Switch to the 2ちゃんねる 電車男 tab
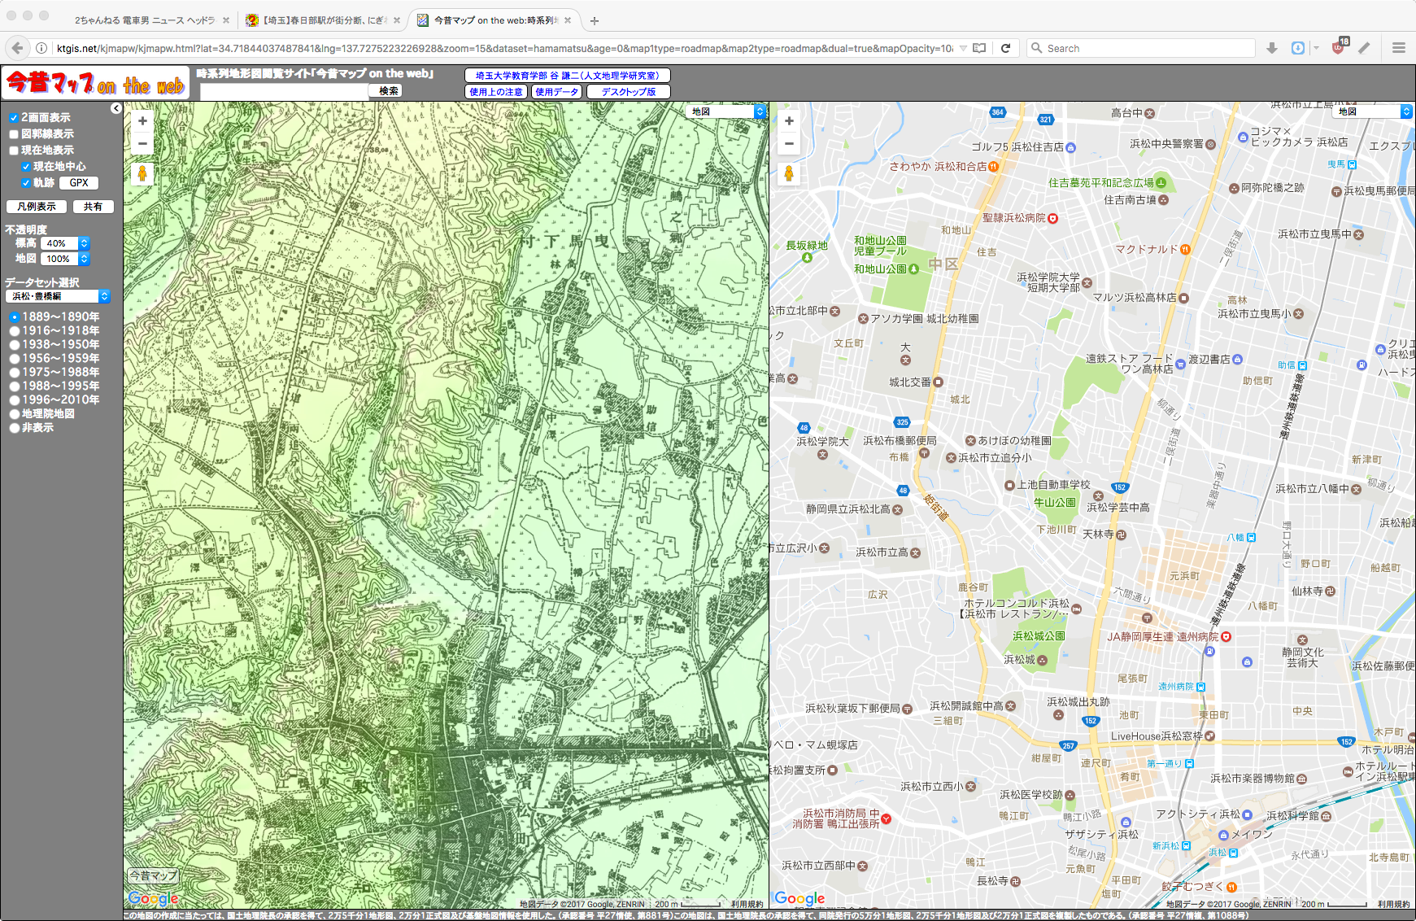 click(145, 20)
